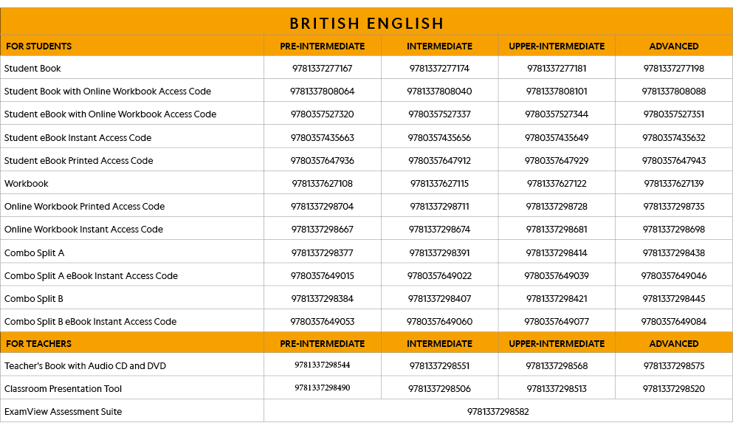This screenshot has height=437, width=733.
Task: Click the Student Book row label
Action: [32, 69]
